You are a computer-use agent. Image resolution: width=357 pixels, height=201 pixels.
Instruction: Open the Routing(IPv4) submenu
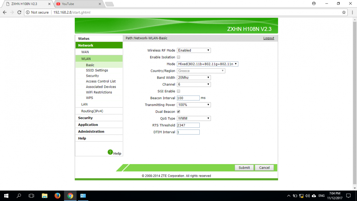[x=99, y=111]
